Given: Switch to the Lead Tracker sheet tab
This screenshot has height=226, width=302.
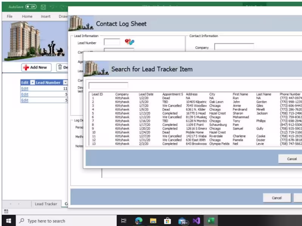Looking at the screenshot, I should click(x=46, y=204).
